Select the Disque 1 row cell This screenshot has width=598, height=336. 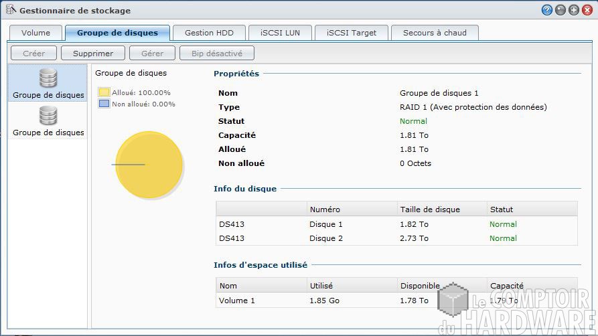[x=326, y=224]
